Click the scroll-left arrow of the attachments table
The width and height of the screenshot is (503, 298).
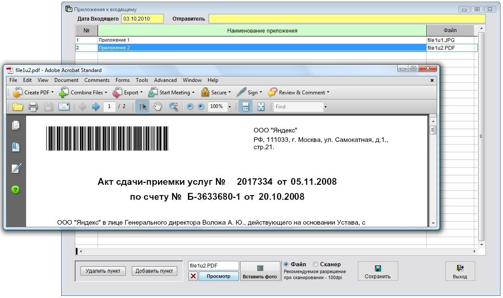(81, 251)
